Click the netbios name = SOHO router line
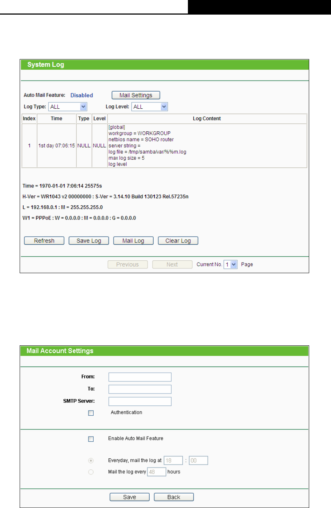The width and height of the screenshot is (331, 508). pos(141,140)
